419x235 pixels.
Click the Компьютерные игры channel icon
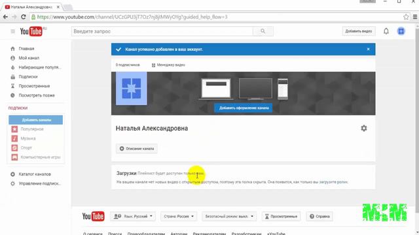pos(14,157)
